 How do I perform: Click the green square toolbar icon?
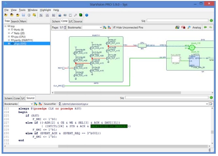click(81, 15)
